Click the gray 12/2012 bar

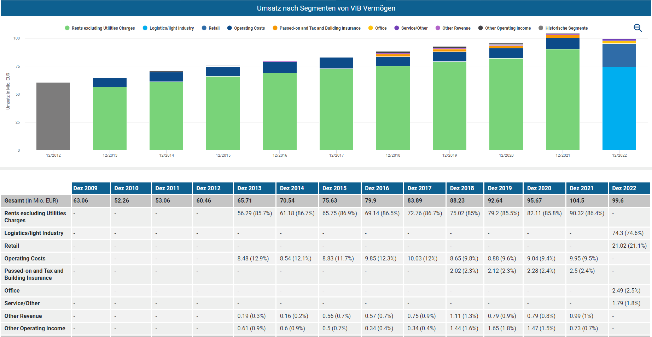pyautogui.click(x=53, y=116)
